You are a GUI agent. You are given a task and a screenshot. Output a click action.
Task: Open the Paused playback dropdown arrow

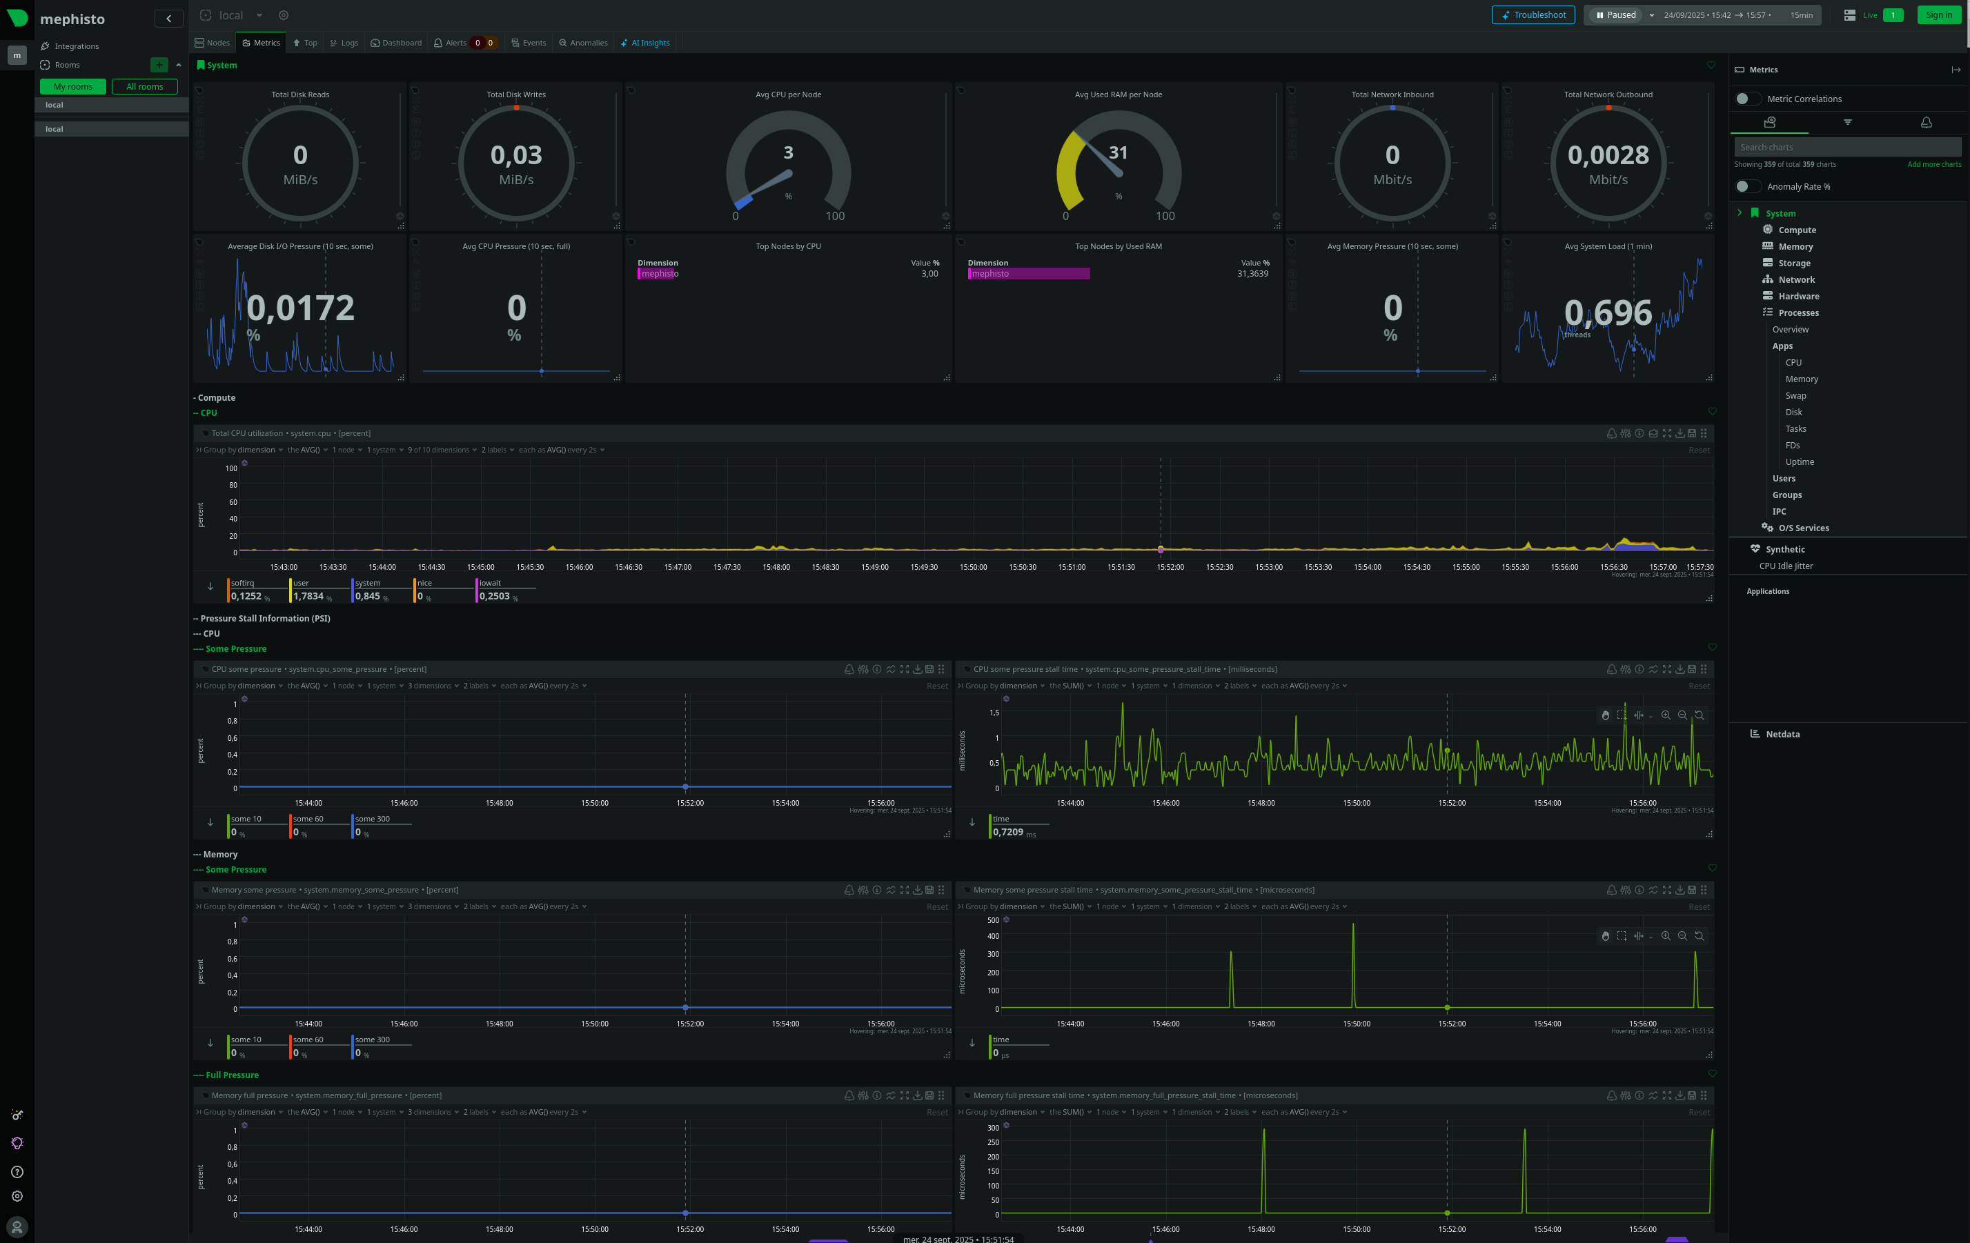coord(1652,16)
